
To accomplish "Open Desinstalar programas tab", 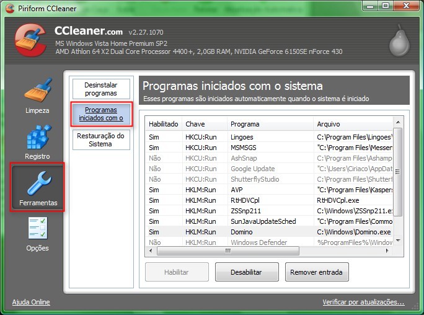I will (x=101, y=89).
